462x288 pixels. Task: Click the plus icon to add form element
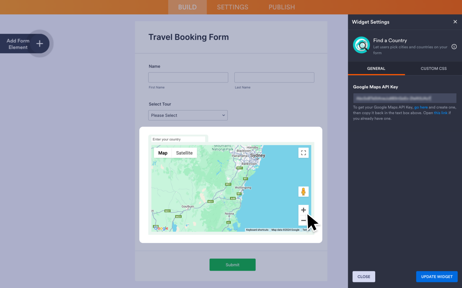[x=40, y=44]
